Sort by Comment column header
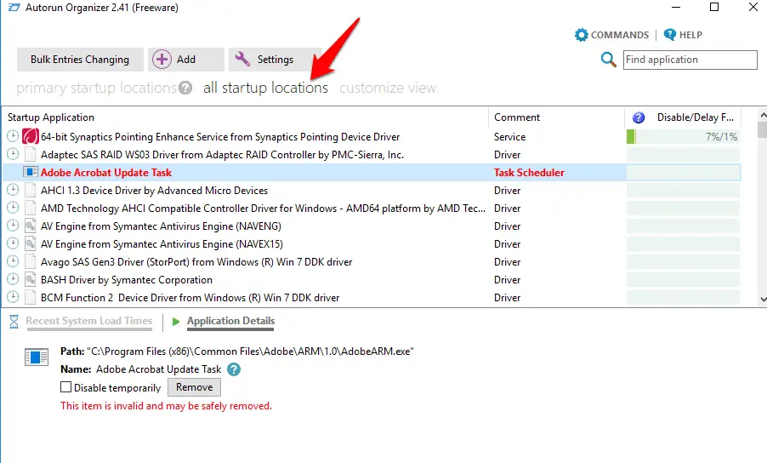This screenshot has width=767, height=463. coord(556,117)
